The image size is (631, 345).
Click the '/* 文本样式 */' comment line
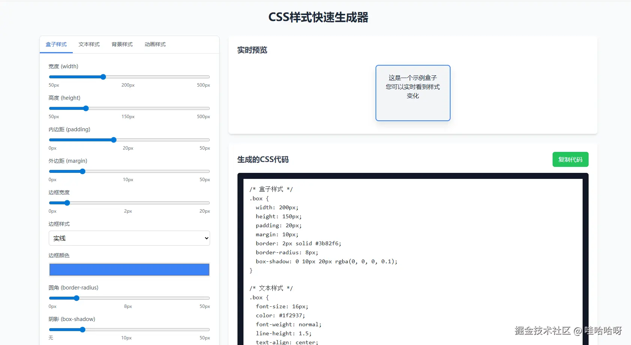271,288
